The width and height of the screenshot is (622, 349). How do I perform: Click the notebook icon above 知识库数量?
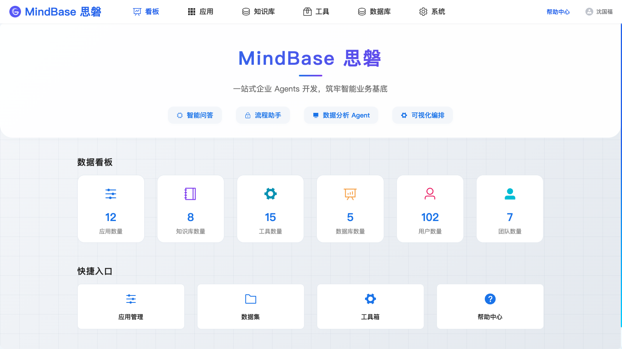(190, 194)
